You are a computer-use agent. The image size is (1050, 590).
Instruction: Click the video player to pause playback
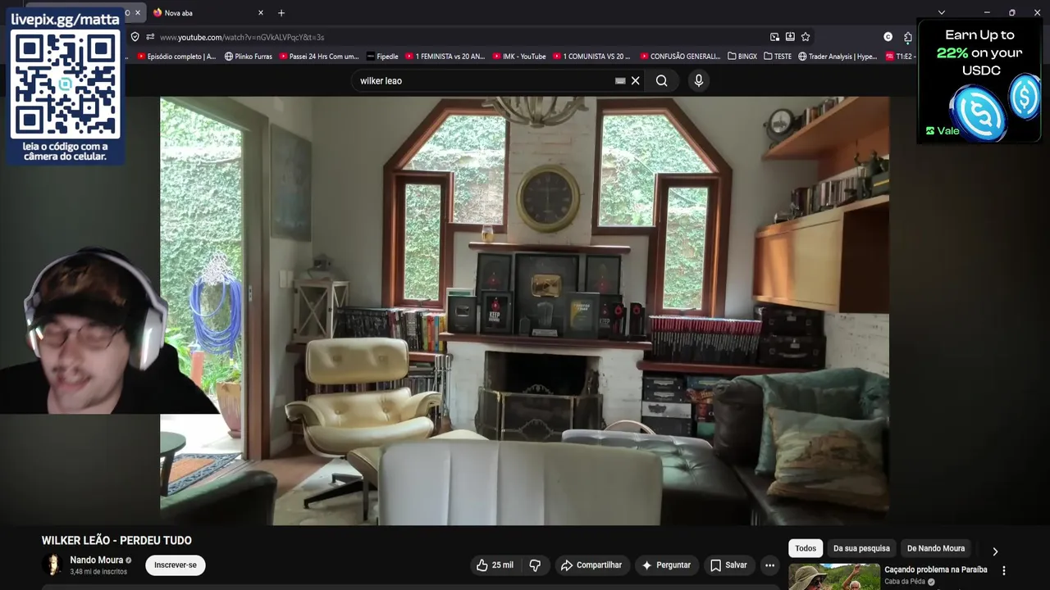[524, 311]
